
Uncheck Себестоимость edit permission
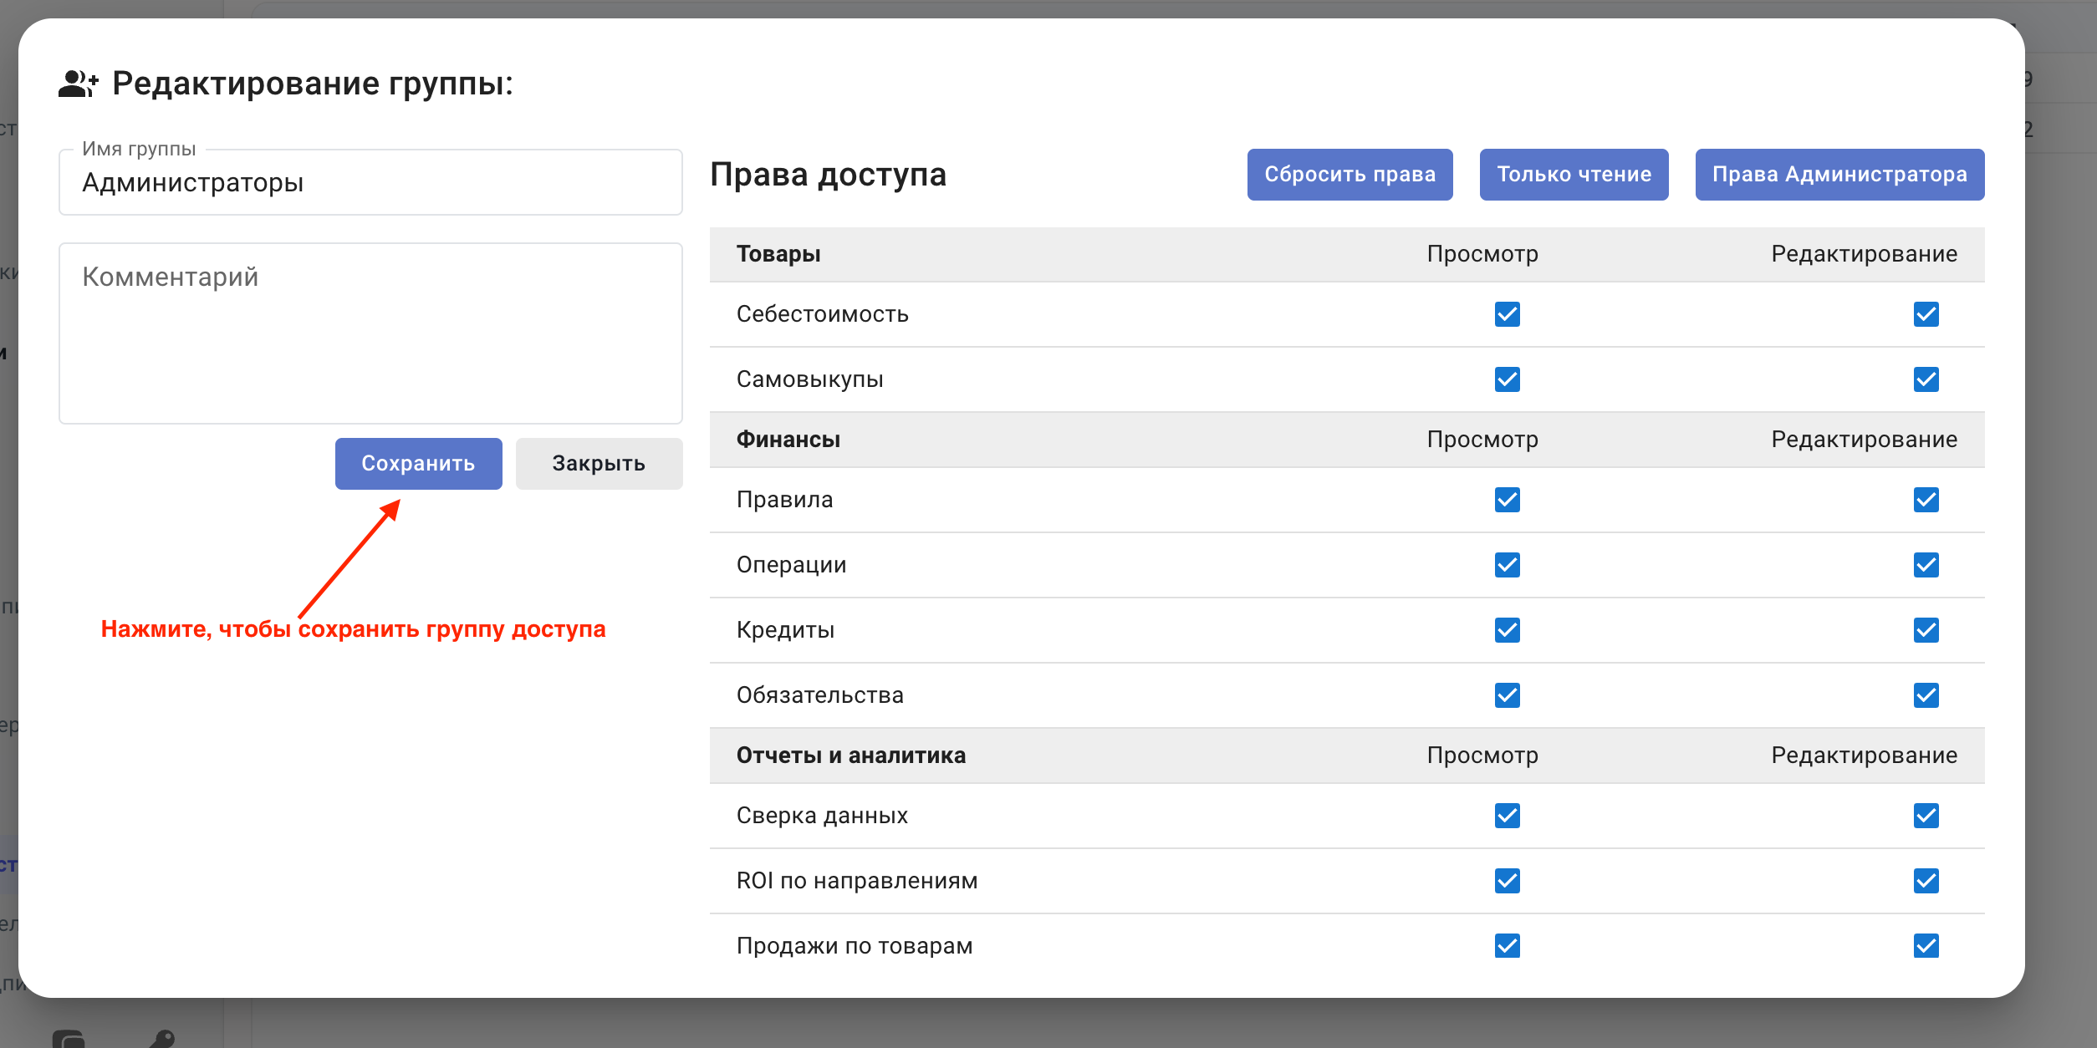coord(1926,314)
